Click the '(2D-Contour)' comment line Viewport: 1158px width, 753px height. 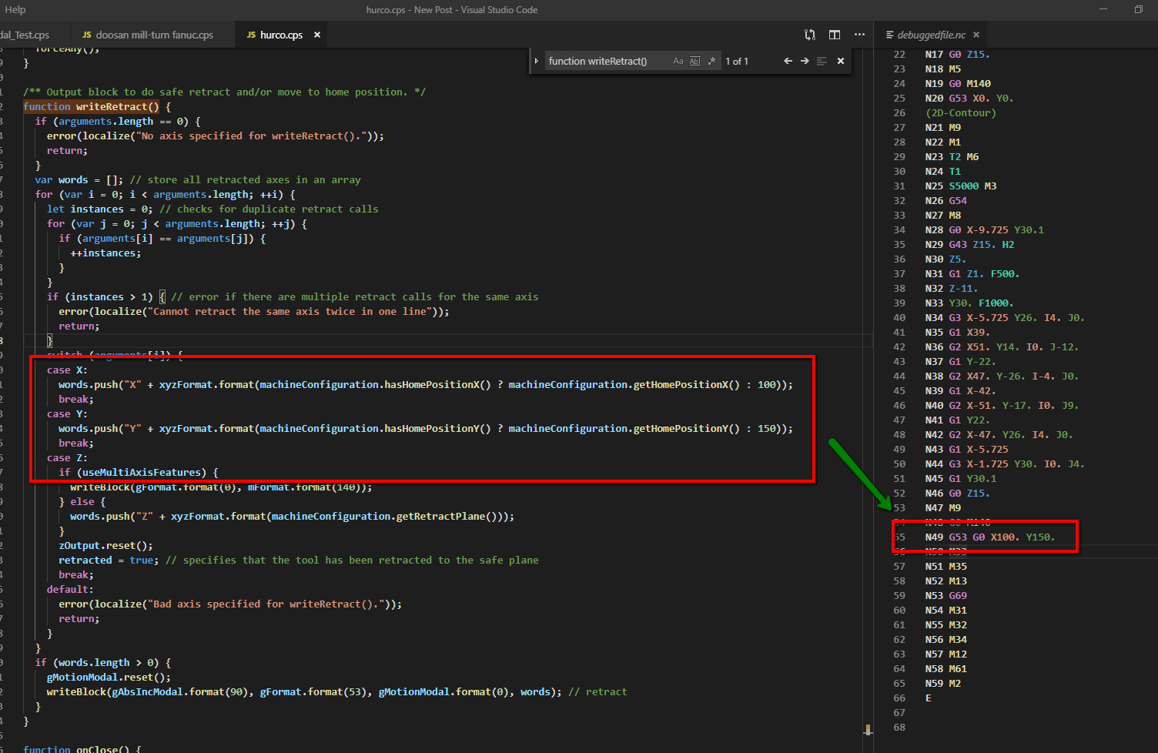pyautogui.click(x=960, y=113)
